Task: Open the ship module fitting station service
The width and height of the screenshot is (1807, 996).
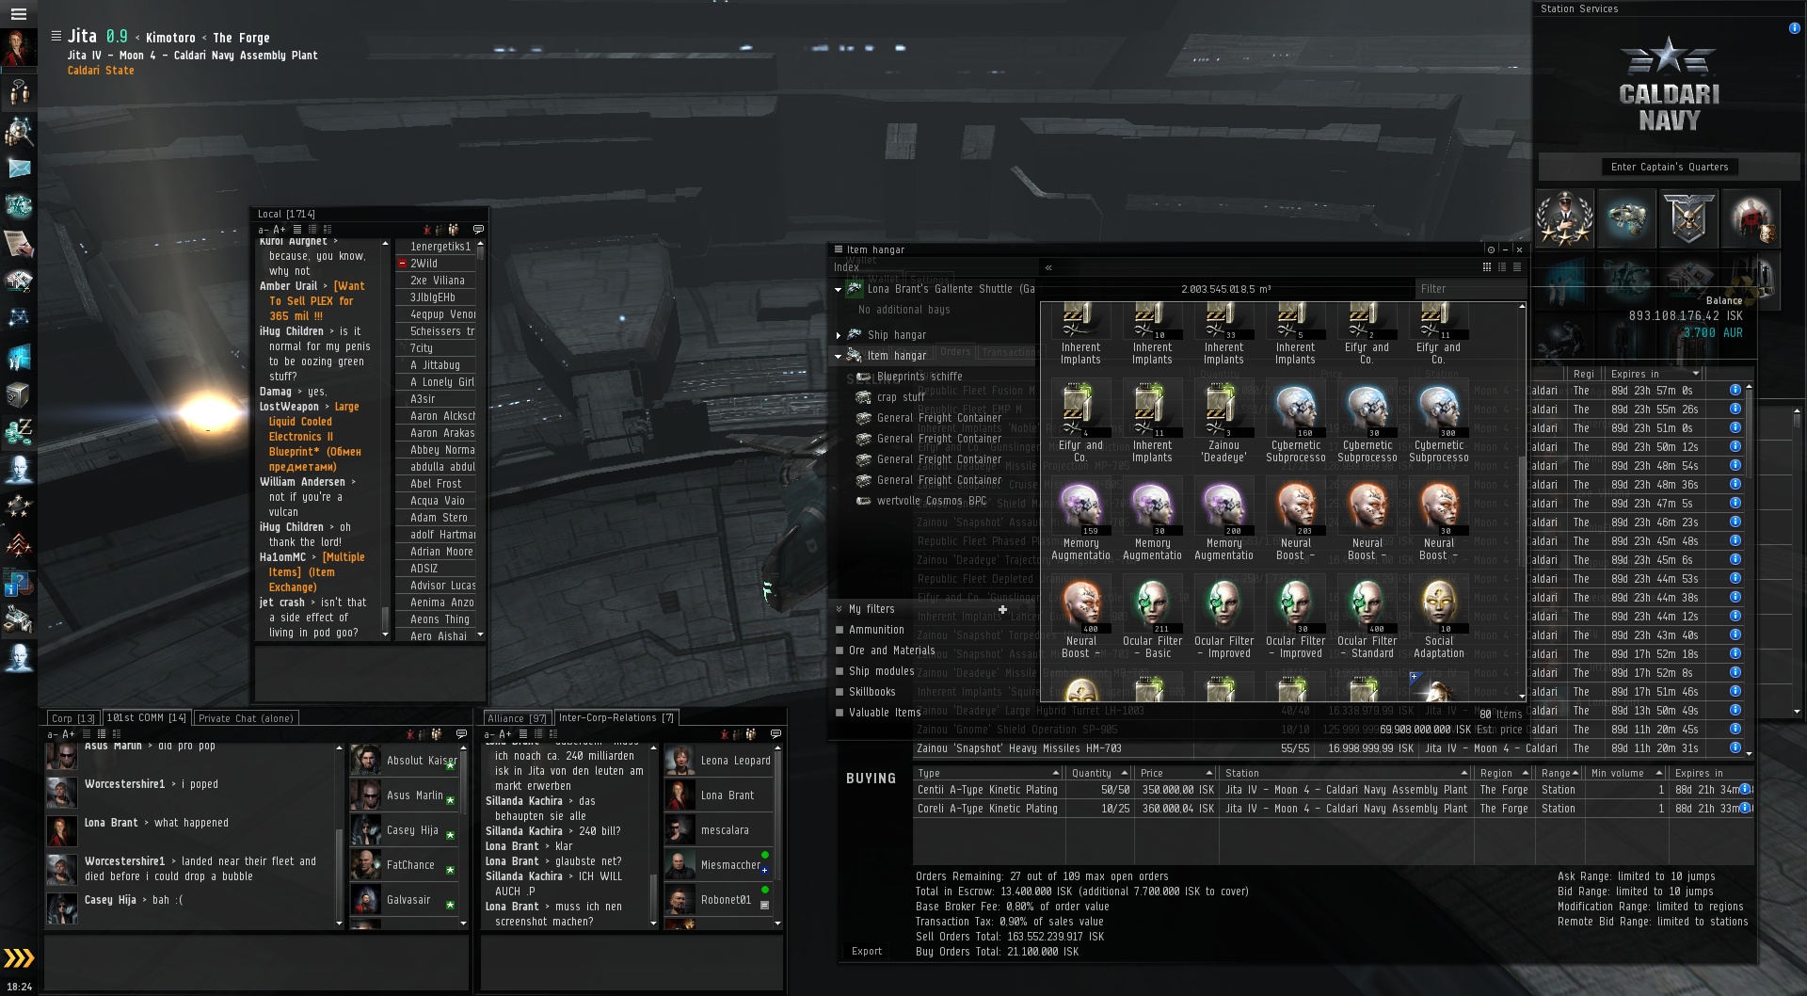Action: (1626, 217)
